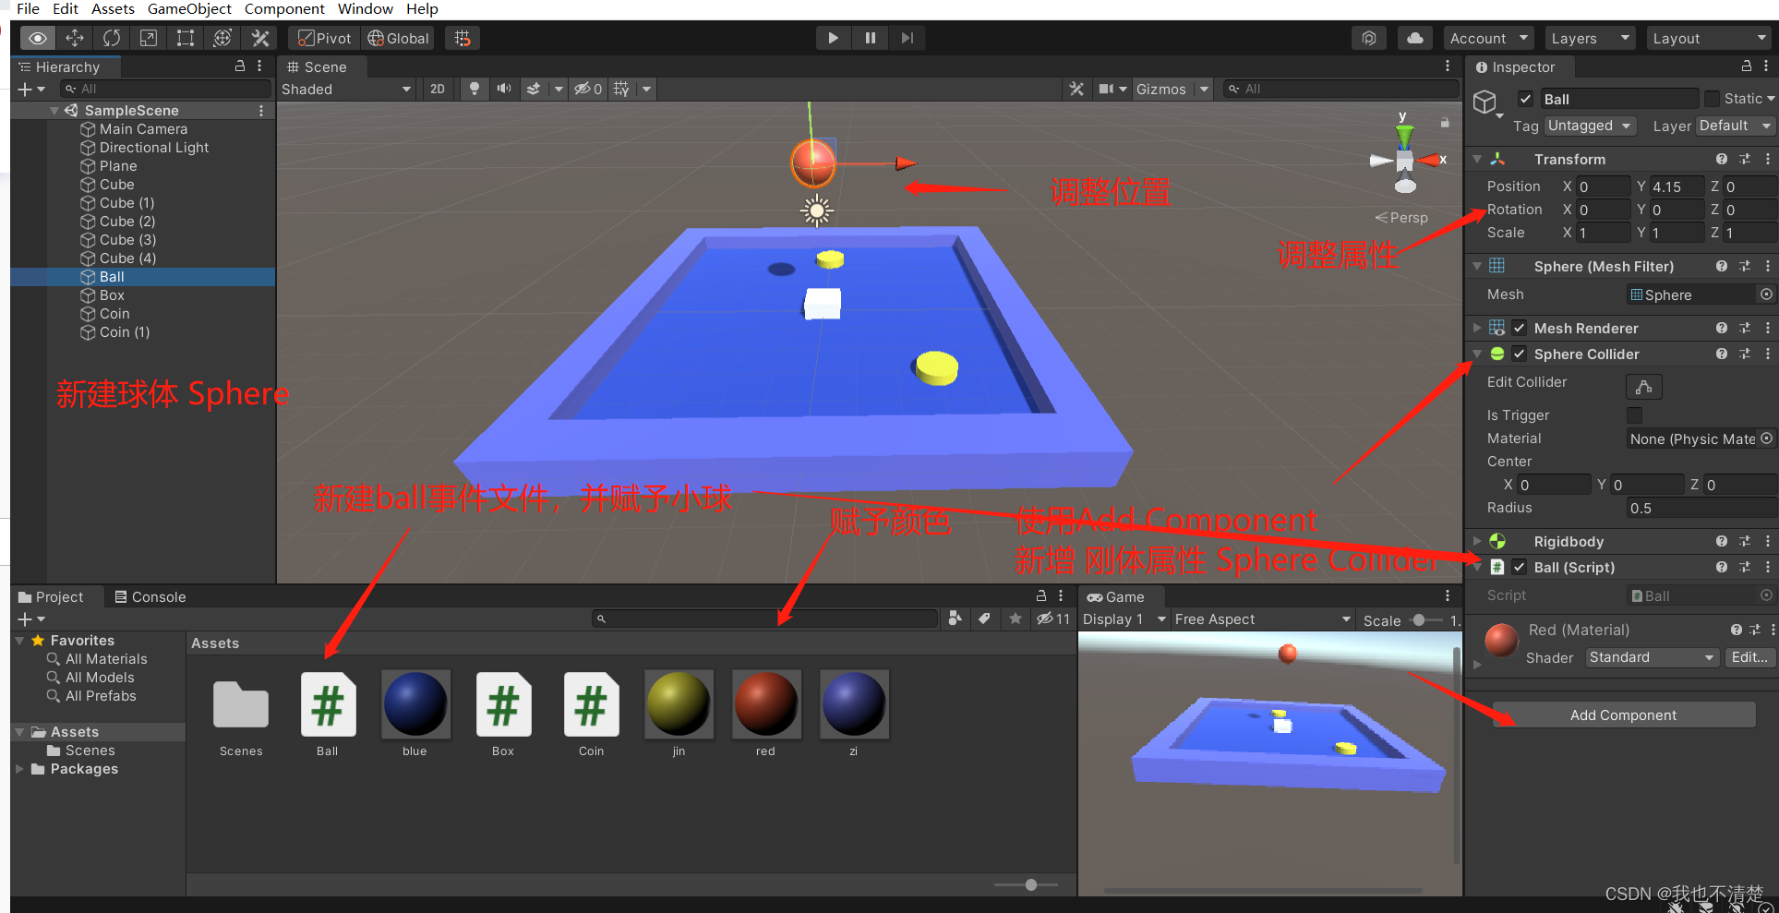Disable Sphere Collider checkbox
1779x913 pixels.
click(1519, 354)
